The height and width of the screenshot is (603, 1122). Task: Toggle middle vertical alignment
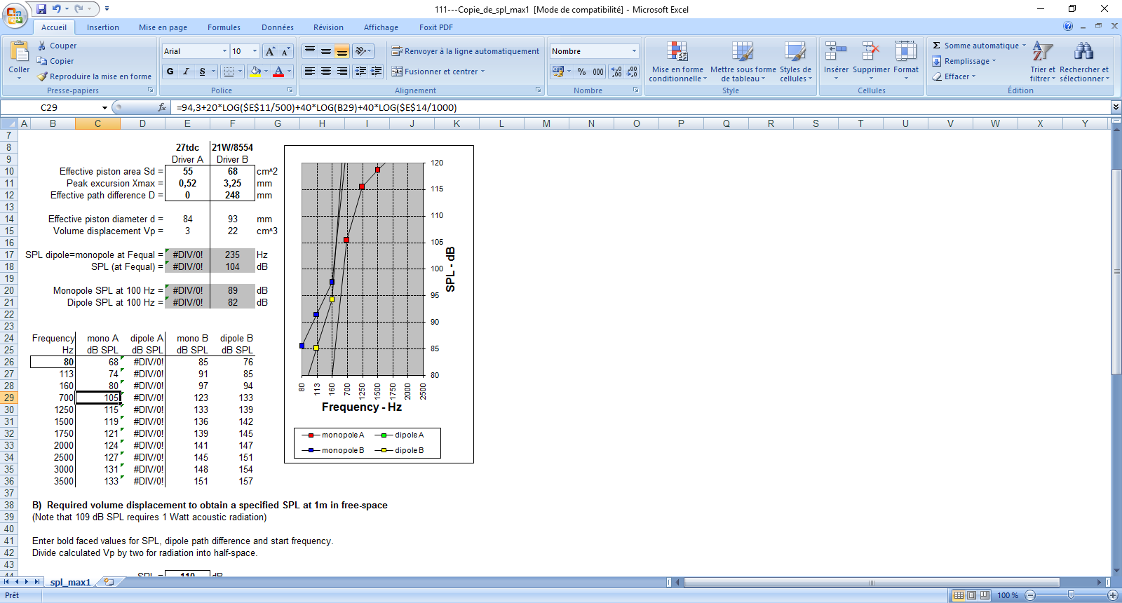tap(326, 51)
